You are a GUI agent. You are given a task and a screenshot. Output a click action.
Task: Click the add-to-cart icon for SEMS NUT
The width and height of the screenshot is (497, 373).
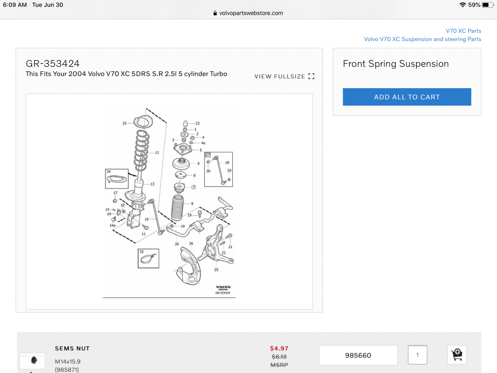tap(457, 355)
